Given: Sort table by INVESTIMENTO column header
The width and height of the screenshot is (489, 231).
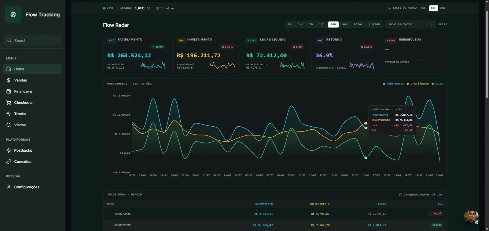Looking at the screenshot, I should 319,204.
